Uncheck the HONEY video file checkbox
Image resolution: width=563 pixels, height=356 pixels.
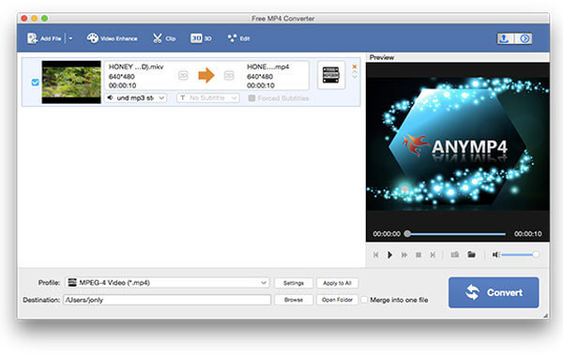coord(35,82)
